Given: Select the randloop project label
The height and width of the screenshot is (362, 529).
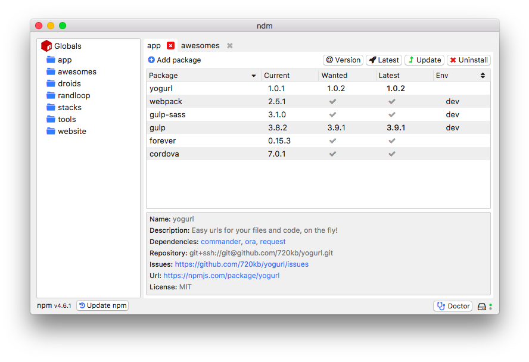Looking at the screenshot, I should coord(74,95).
